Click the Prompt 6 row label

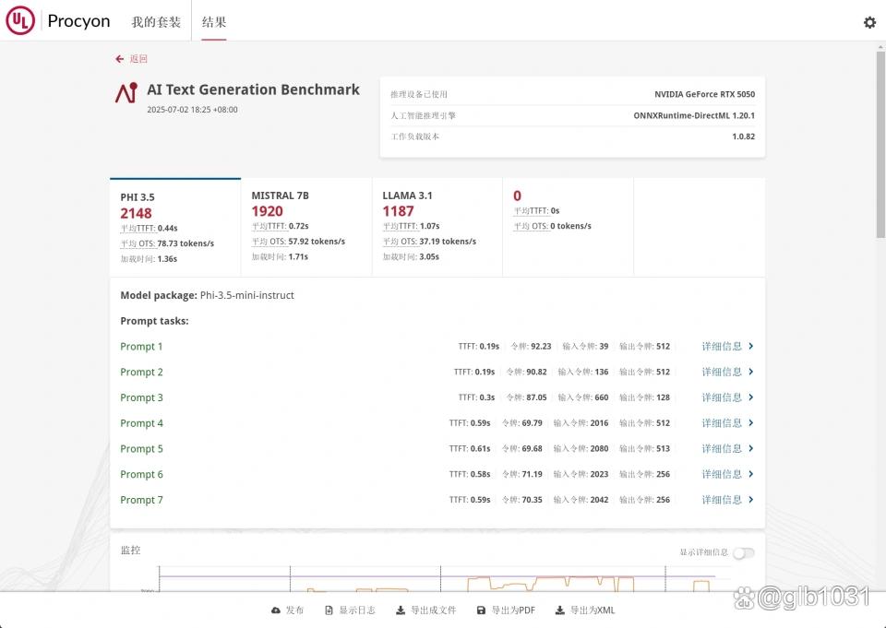point(141,474)
